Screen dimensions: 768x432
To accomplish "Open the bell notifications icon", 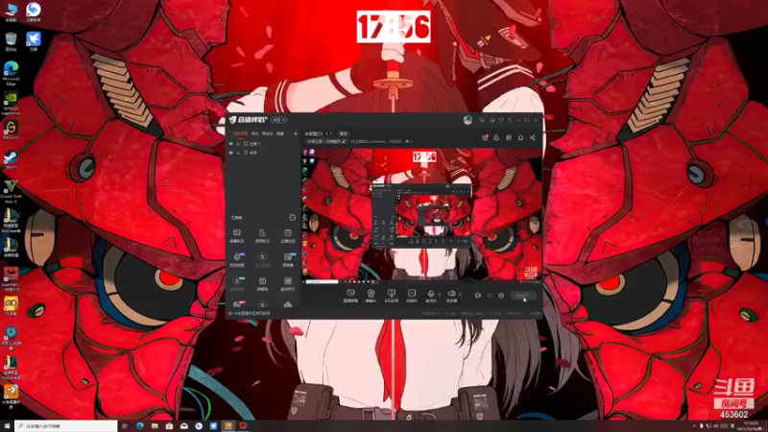I will 520,137.
